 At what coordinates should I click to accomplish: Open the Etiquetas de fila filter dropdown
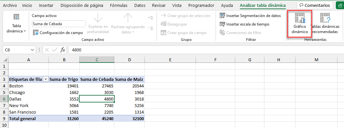pyautogui.click(x=46, y=79)
